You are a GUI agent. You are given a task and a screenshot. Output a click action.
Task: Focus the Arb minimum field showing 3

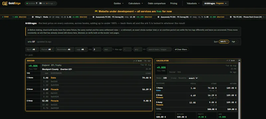tap(97, 49)
